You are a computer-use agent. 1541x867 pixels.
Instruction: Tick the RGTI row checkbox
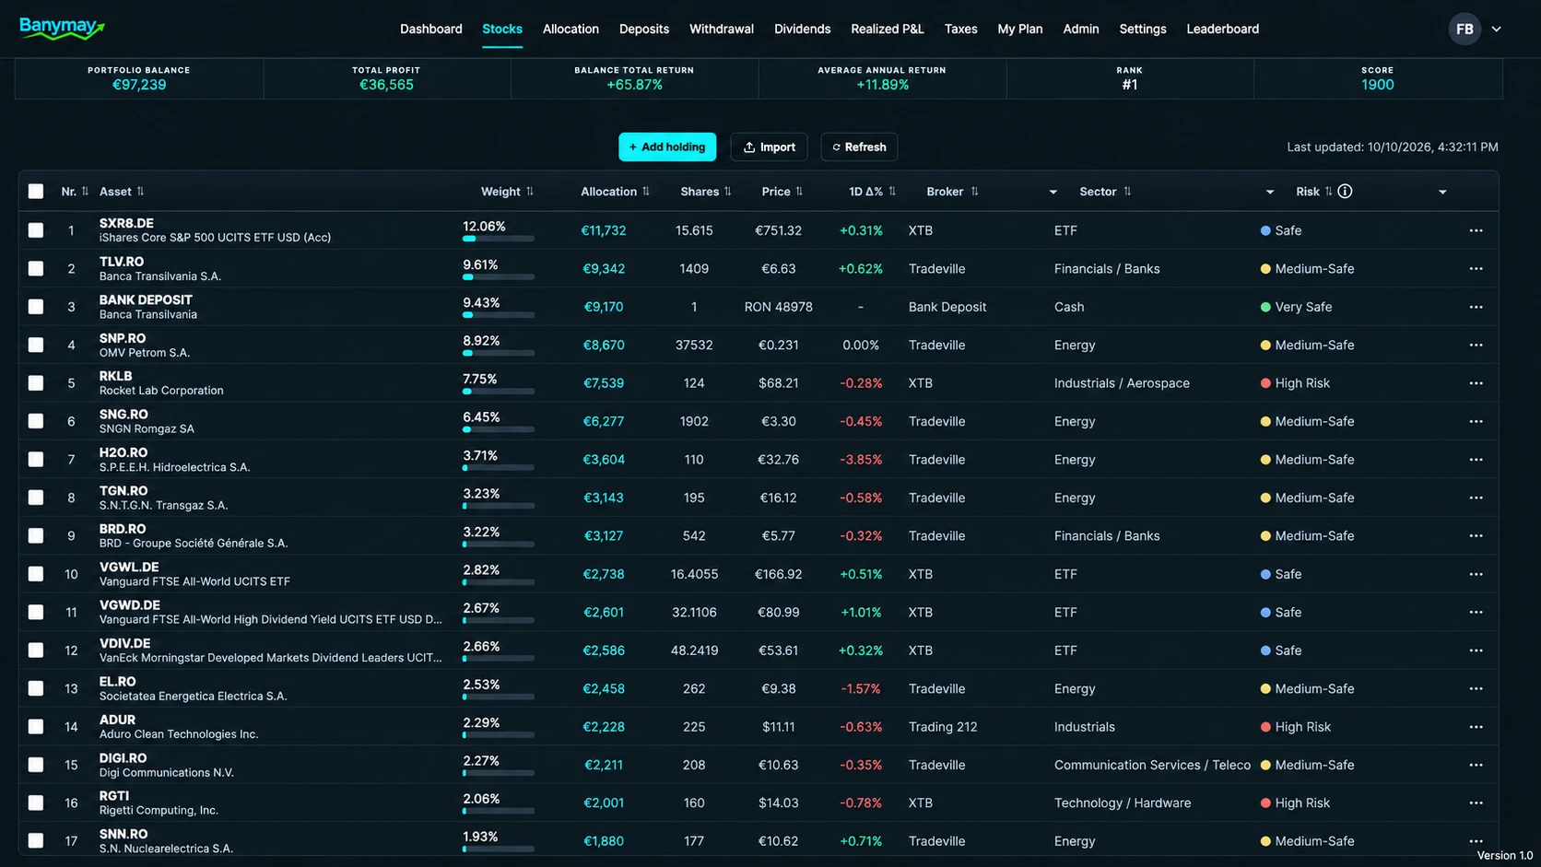36,803
